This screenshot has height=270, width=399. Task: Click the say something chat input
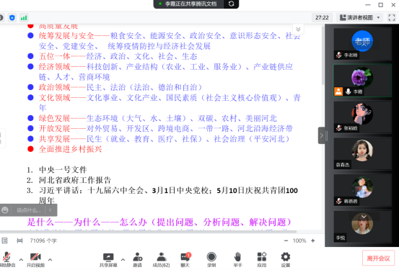[29, 210]
